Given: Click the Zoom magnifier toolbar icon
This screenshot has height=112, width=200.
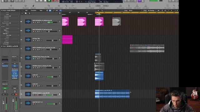Looking at the screenshot, I should (174, 6).
